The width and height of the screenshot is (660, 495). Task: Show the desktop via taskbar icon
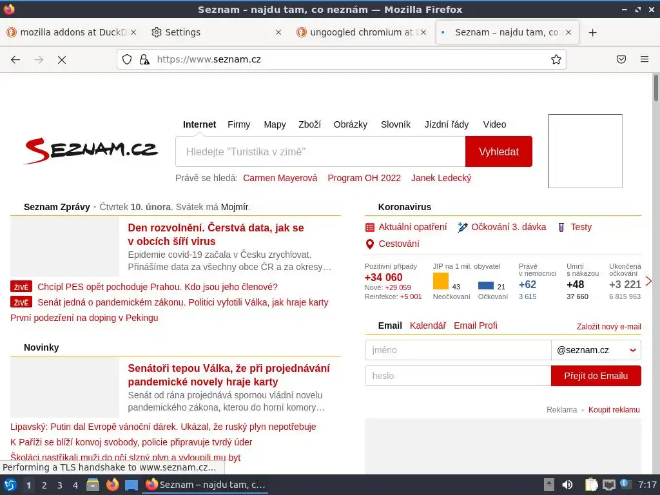point(131,485)
